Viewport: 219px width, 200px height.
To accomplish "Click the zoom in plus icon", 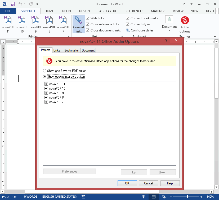I will [201, 197].
